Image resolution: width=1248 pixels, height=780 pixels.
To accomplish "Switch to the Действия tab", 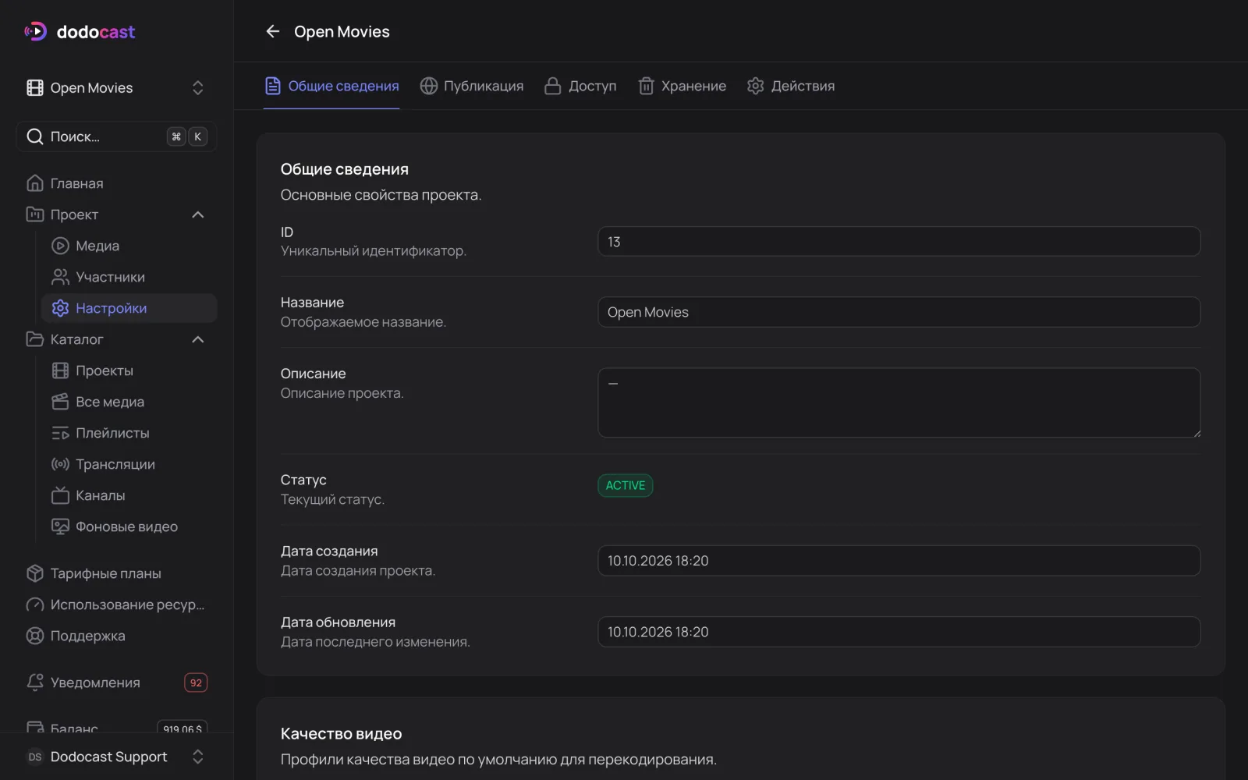I will pos(791,86).
